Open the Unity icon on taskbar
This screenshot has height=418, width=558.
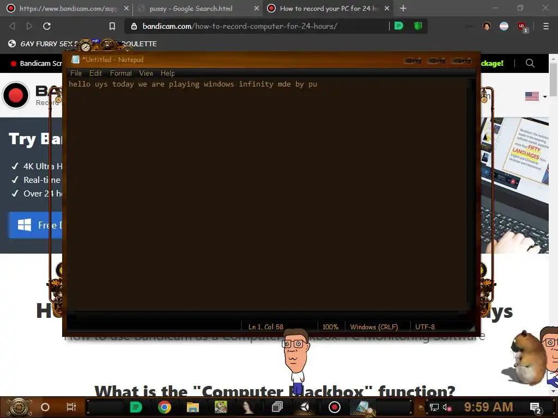[x=305, y=407]
